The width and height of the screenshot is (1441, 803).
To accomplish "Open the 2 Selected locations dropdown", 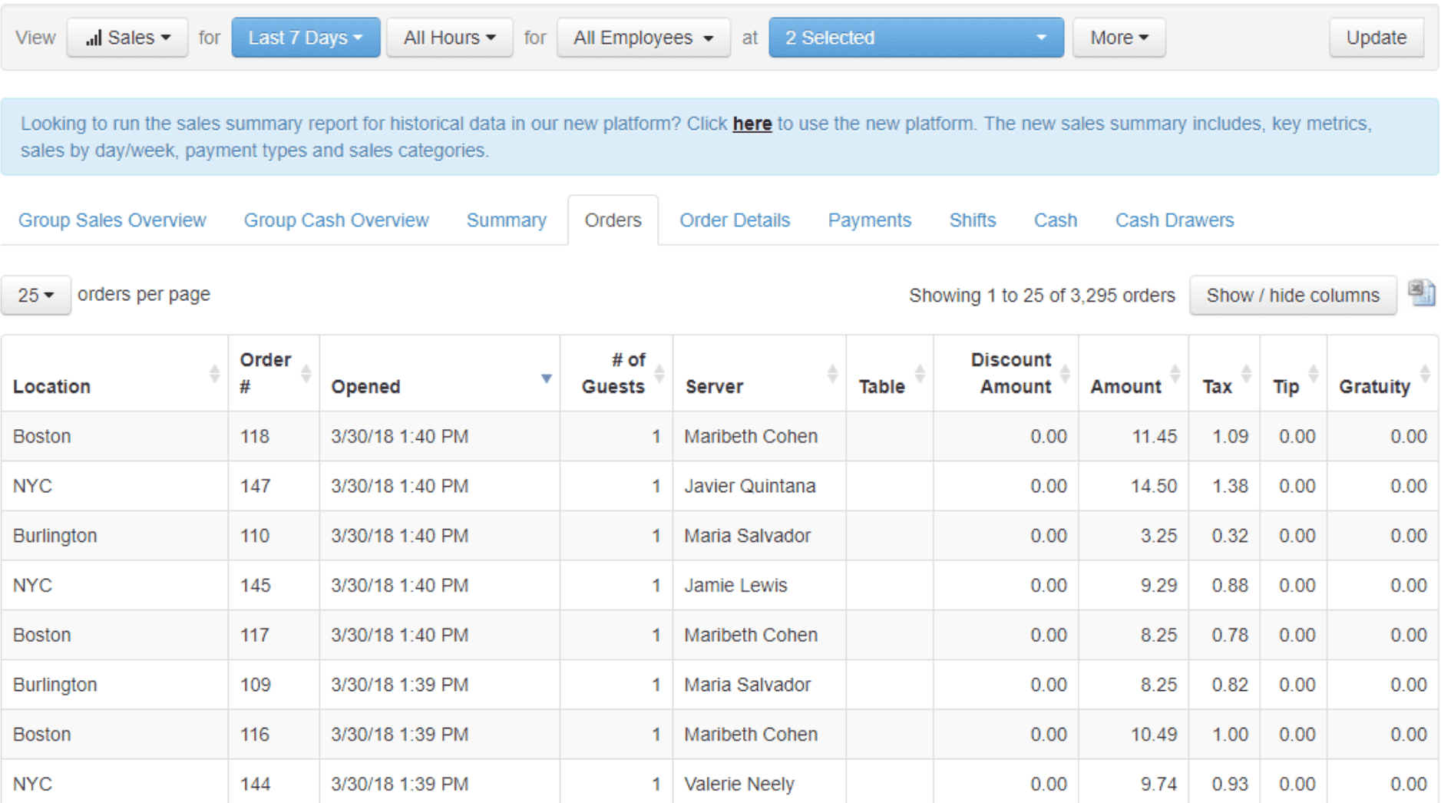I will pos(915,38).
